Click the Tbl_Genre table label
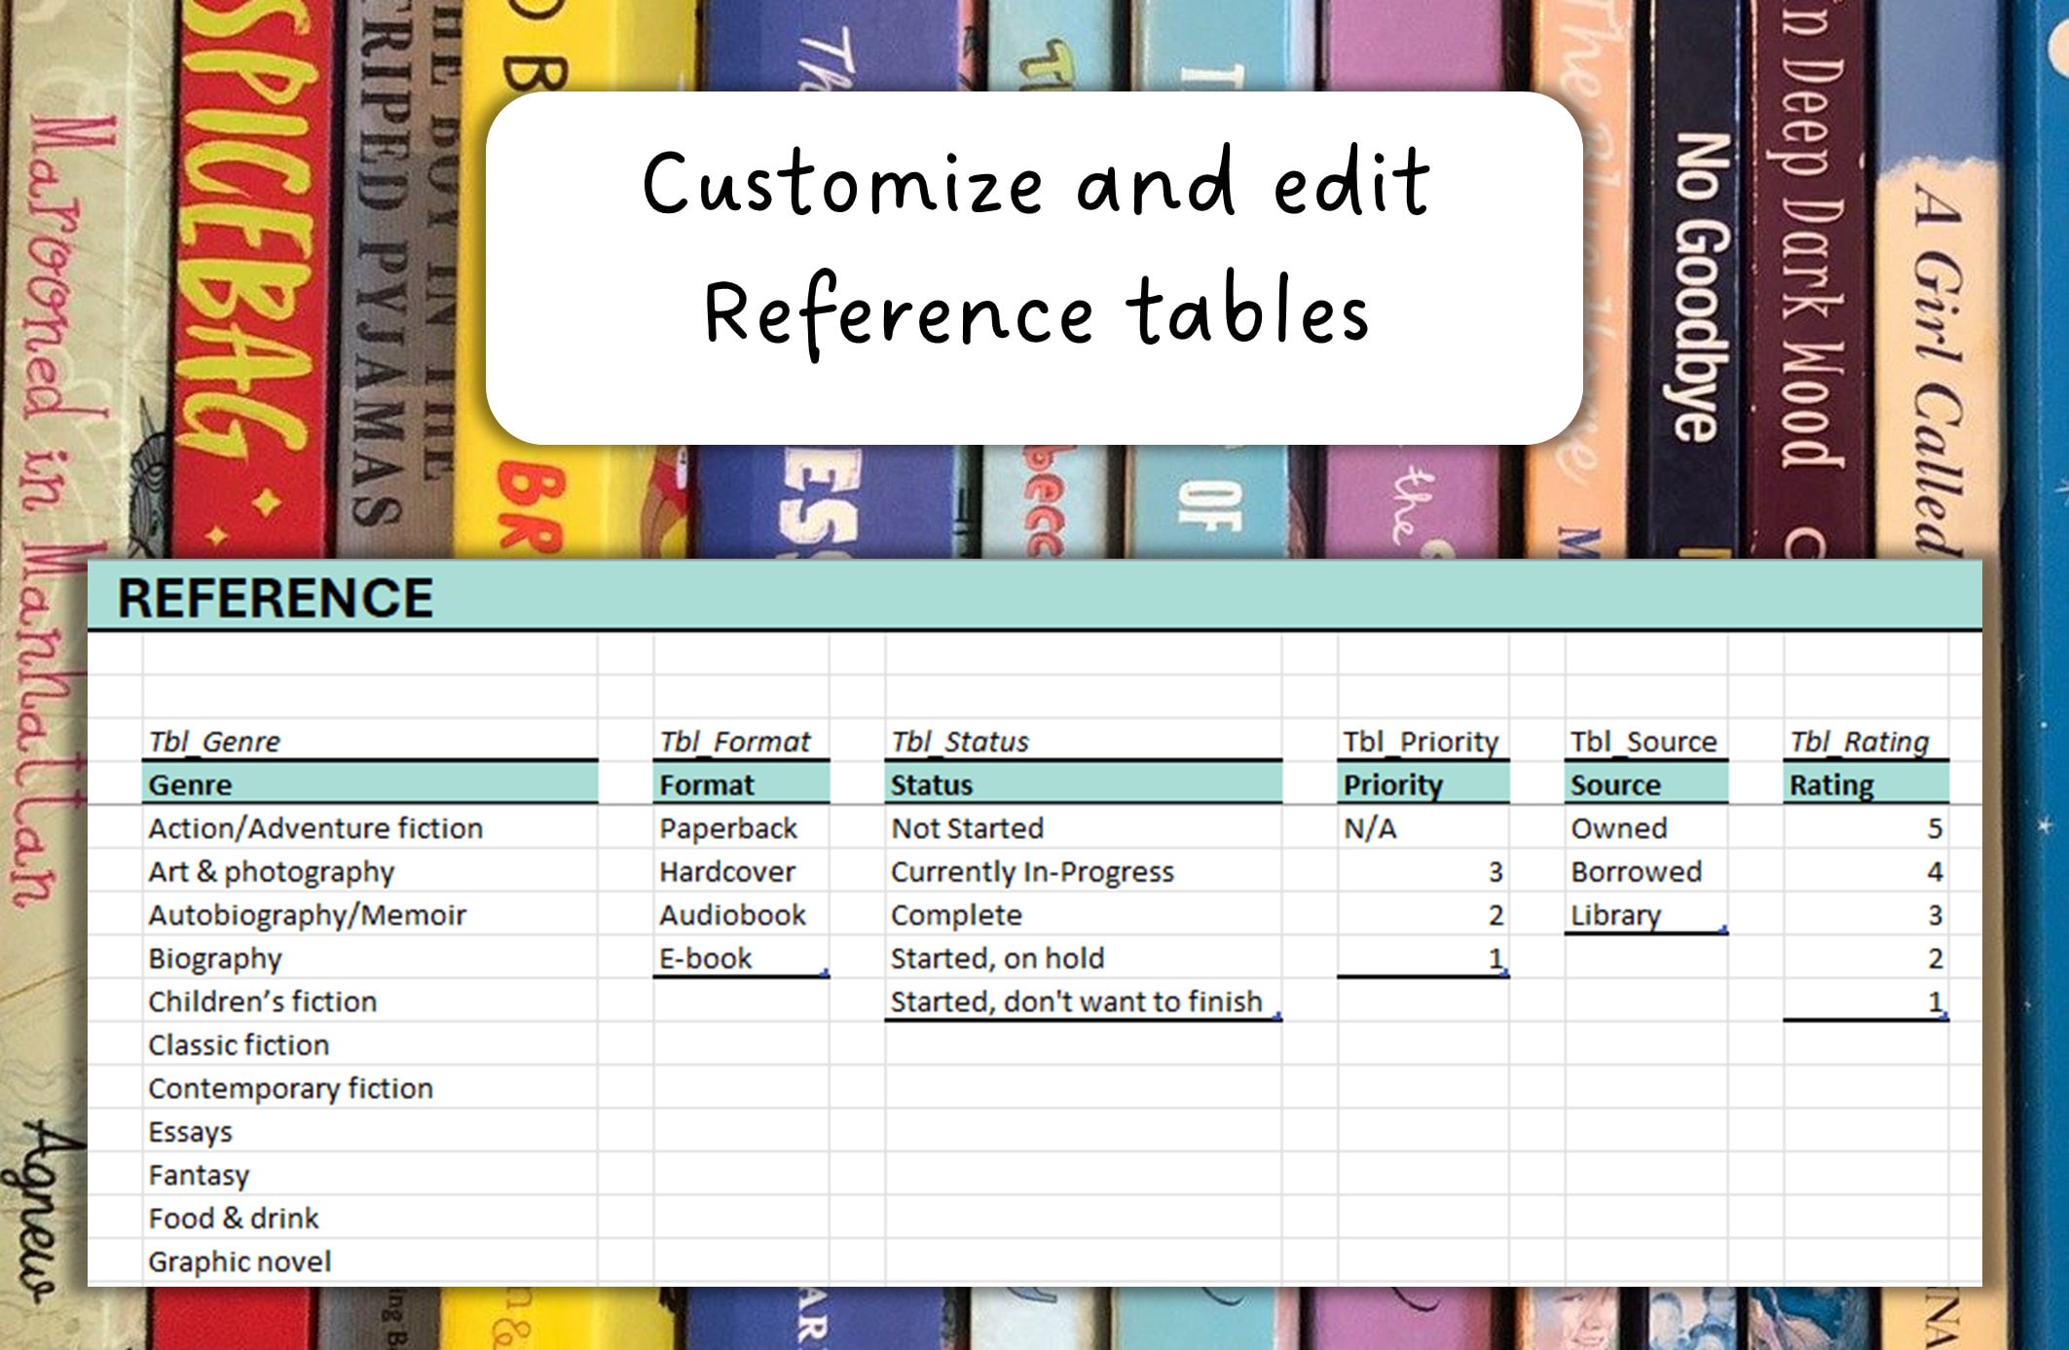The height and width of the screenshot is (1350, 2069). click(216, 742)
